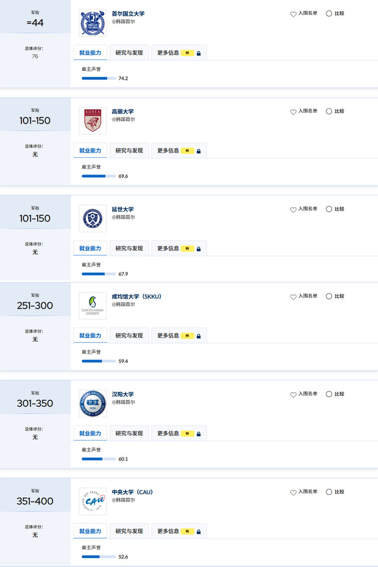Viewport: 378px width, 567px height.
Task: Open the 研究与发现 tab under 高丽大学
Action: click(x=129, y=151)
